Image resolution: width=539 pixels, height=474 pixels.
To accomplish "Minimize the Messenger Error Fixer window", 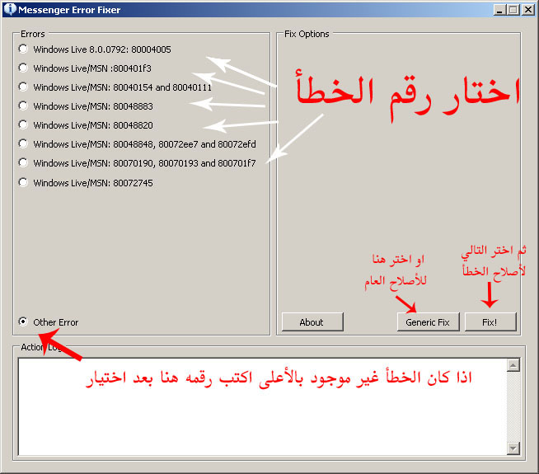I will tap(499, 9).
